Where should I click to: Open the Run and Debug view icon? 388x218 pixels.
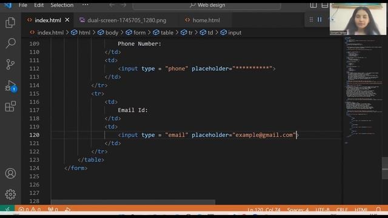pyautogui.click(x=11, y=86)
